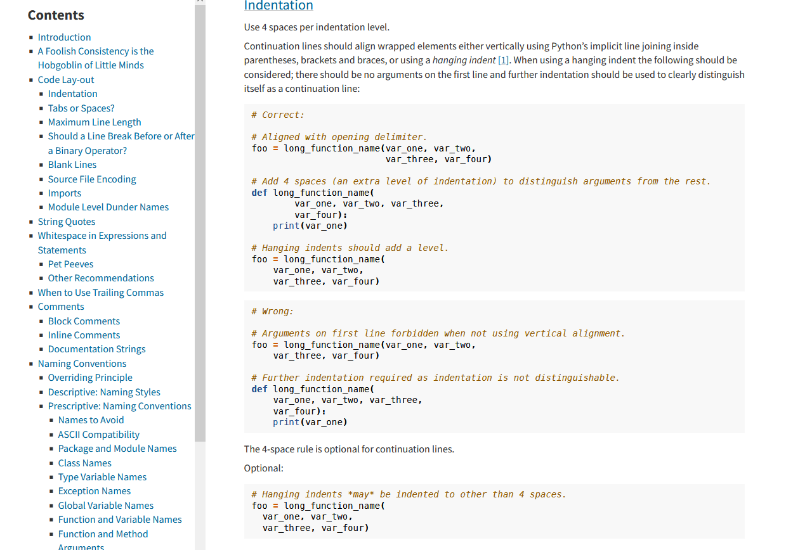Click the '# Wrong:' comment line
The width and height of the screenshot is (786, 550).
click(273, 311)
